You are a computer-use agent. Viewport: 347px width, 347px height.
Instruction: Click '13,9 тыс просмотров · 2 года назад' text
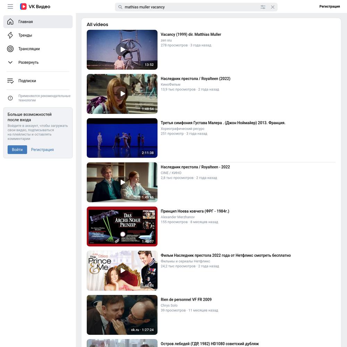[190, 90]
